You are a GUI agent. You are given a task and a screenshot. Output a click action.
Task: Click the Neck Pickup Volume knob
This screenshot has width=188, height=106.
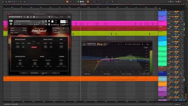[46, 47]
